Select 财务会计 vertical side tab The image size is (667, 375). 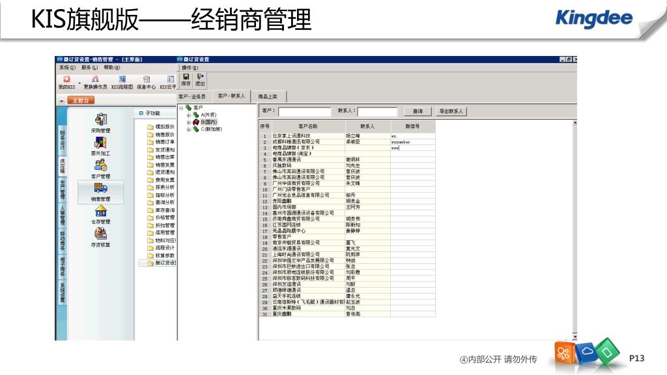62,140
